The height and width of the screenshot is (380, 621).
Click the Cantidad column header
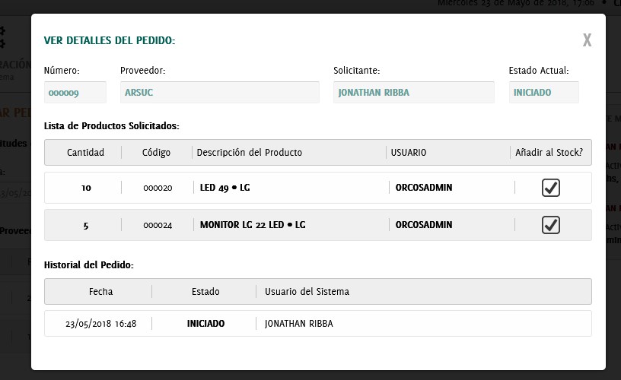click(85, 153)
